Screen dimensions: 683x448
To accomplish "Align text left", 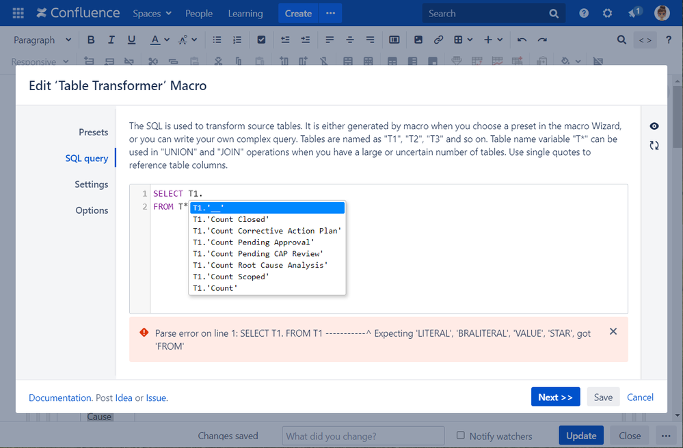I will (x=330, y=40).
